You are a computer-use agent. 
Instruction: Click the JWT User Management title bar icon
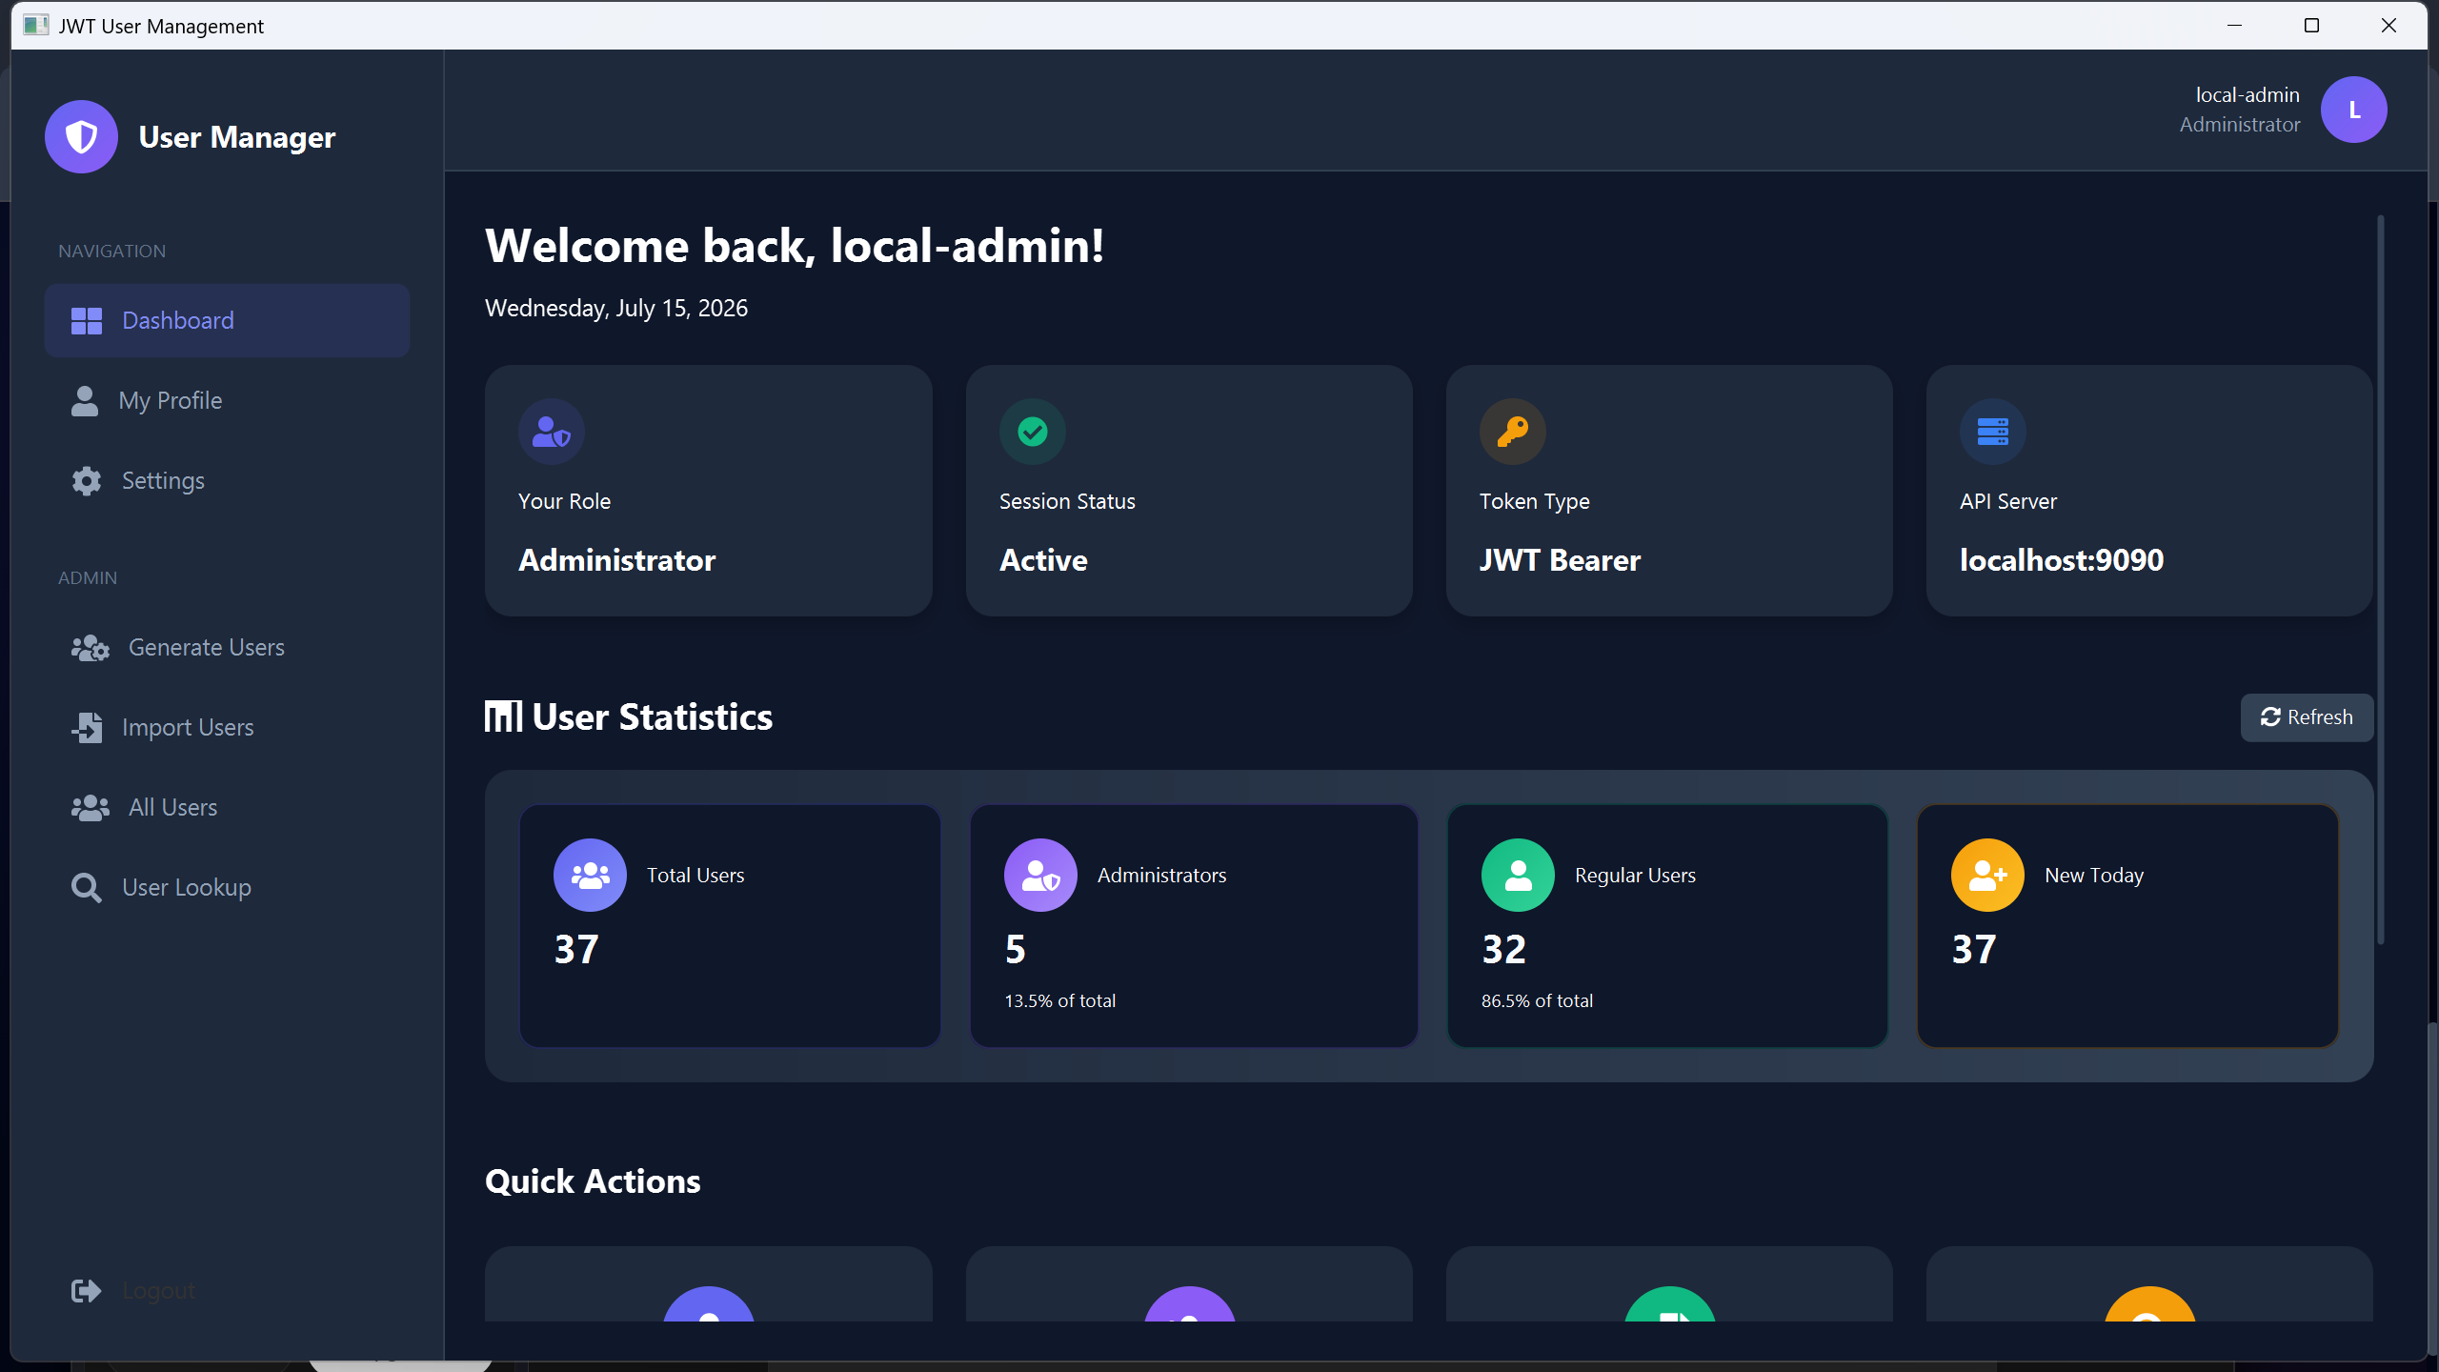tap(35, 26)
